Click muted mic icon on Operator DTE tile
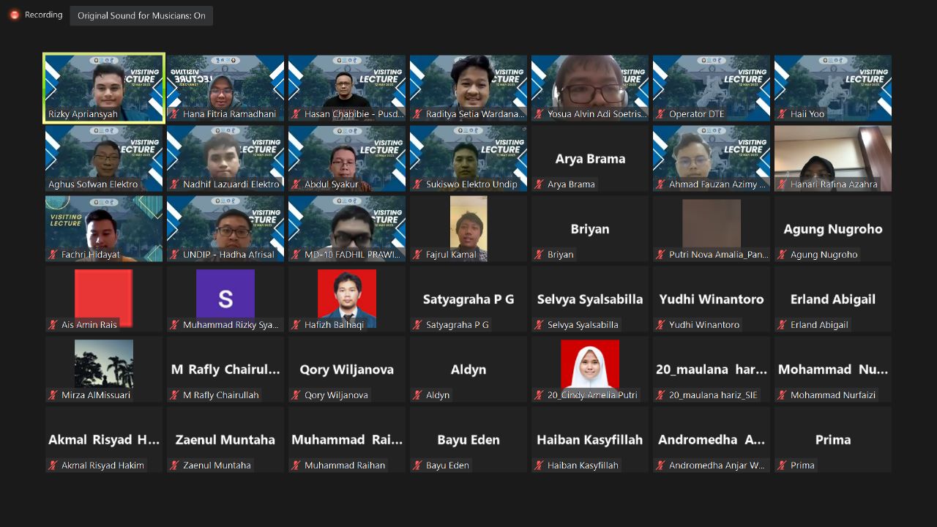The image size is (937, 527). point(660,114)
